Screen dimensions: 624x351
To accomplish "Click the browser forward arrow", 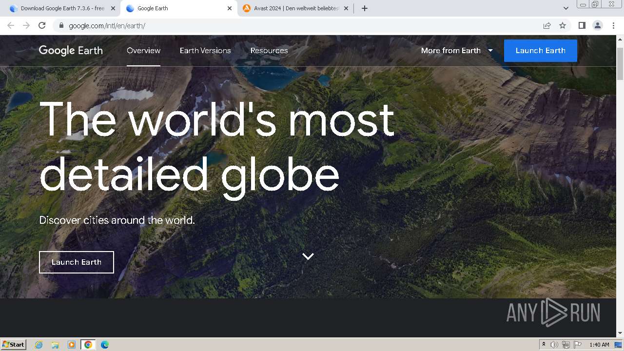I will (x=26, y=25).
